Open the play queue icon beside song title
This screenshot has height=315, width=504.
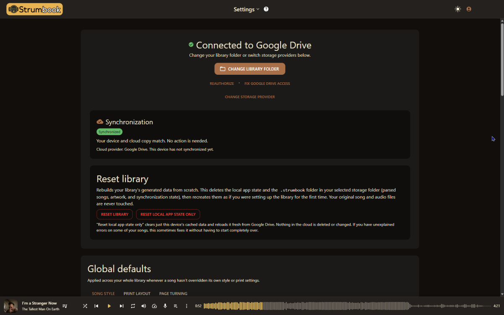65,306
